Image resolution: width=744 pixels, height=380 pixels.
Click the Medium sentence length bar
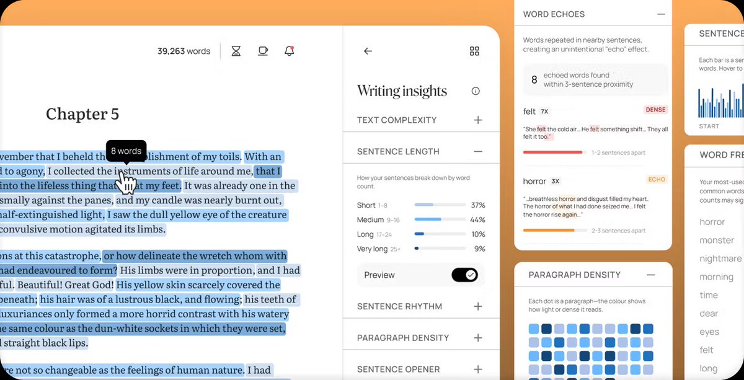point(440,219)
